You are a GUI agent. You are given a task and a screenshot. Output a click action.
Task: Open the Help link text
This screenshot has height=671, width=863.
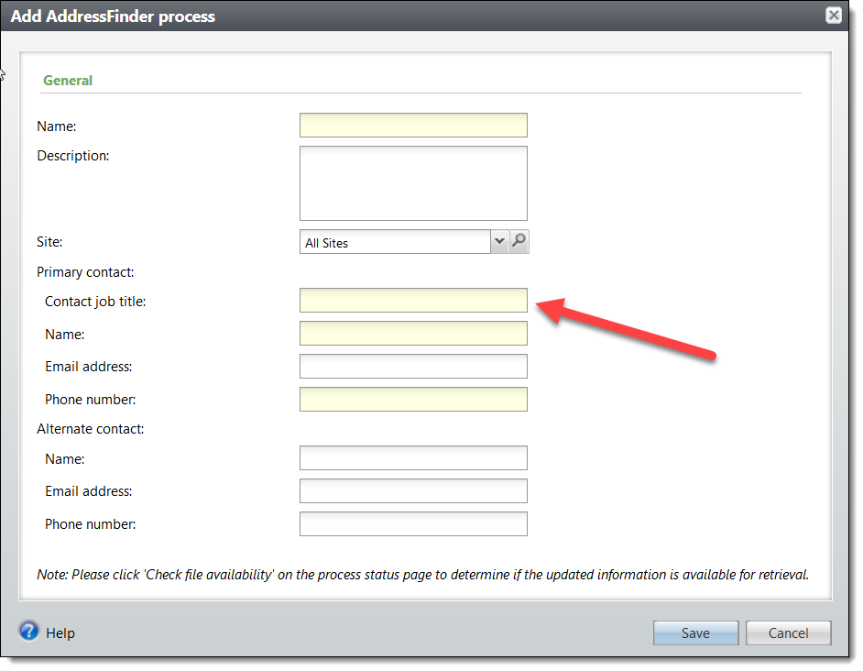(x=60, y=633)
